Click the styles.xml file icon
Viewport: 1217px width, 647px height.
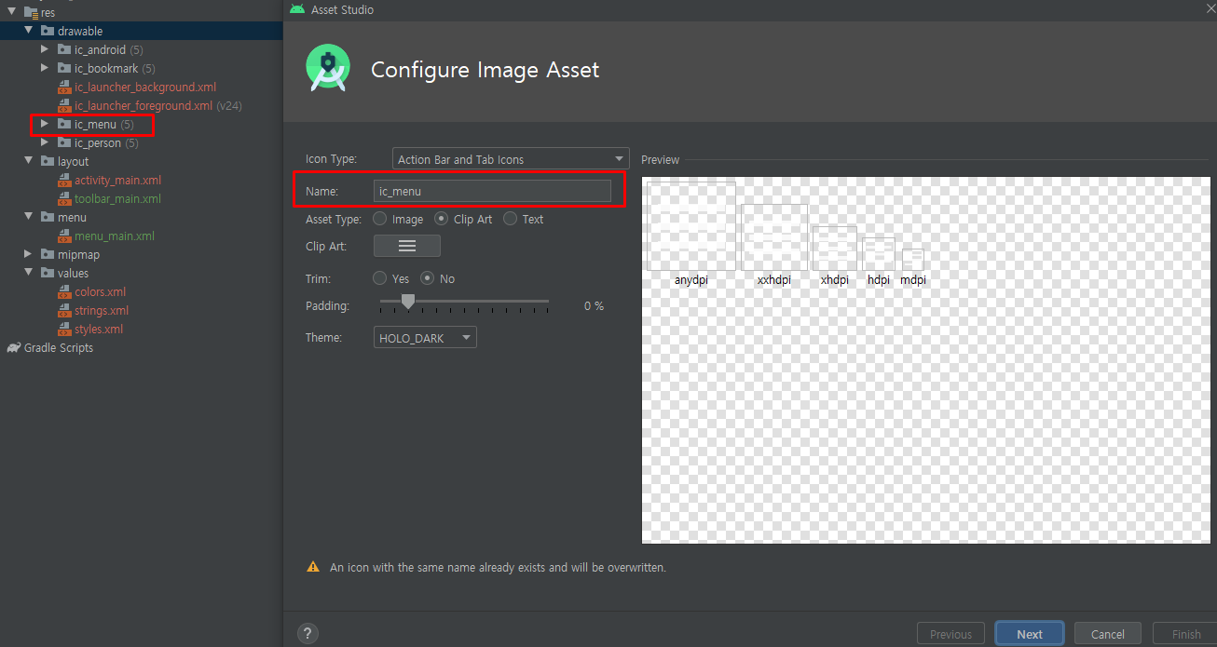click(64, 329)
